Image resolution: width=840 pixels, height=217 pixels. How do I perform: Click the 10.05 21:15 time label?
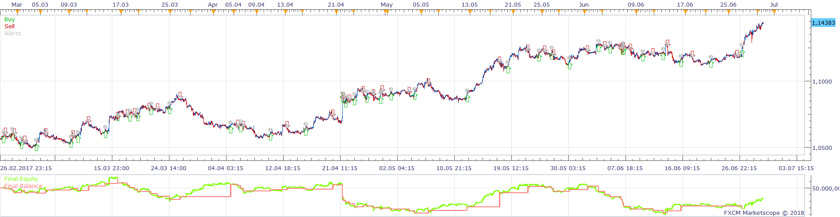click(454, 168)
